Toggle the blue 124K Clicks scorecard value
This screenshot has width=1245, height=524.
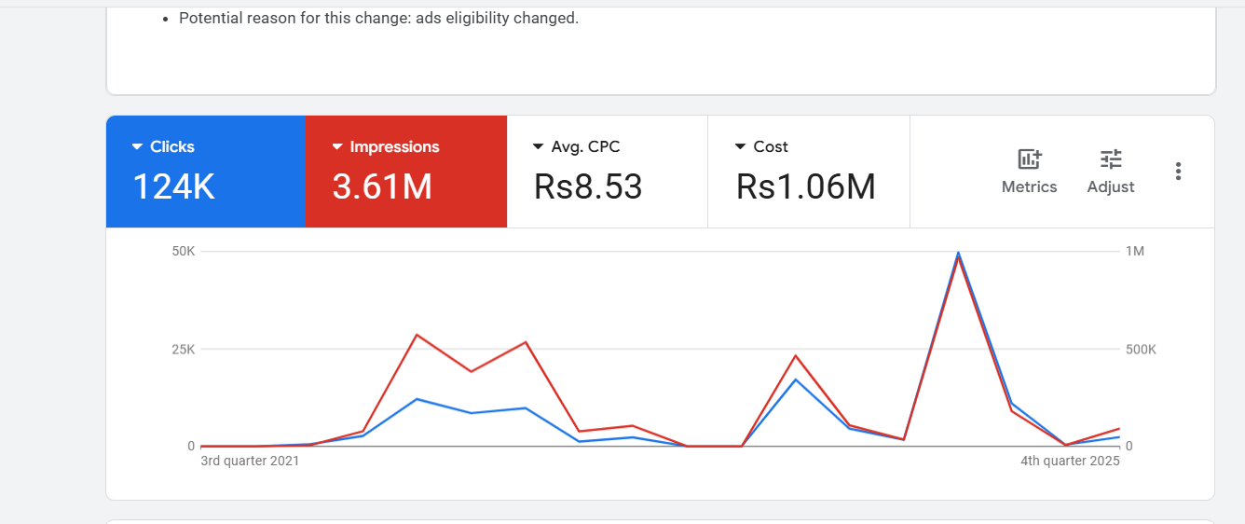click(174, 186)
